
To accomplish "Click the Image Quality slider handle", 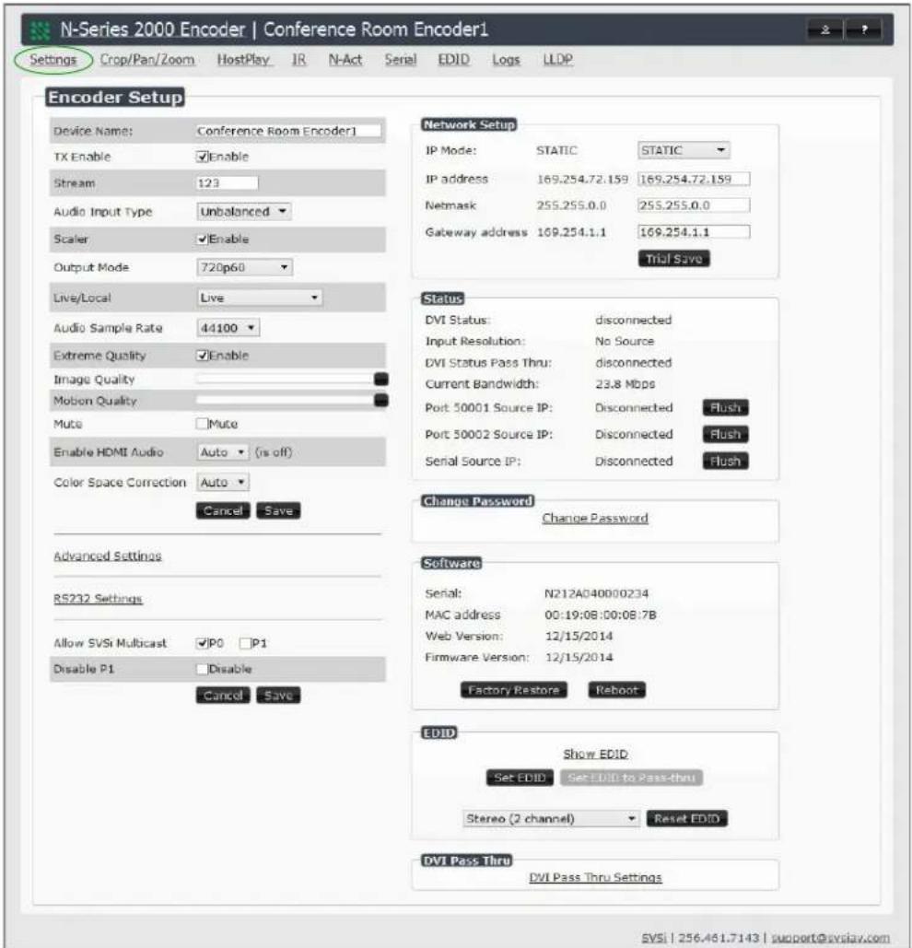I will (381, 379).
